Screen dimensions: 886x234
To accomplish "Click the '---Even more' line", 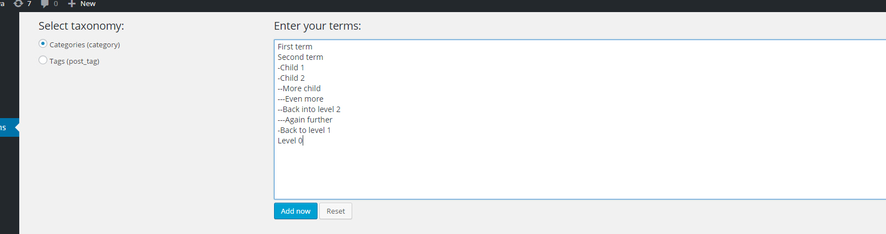I will pyautogui.click(x=300, y=99).
